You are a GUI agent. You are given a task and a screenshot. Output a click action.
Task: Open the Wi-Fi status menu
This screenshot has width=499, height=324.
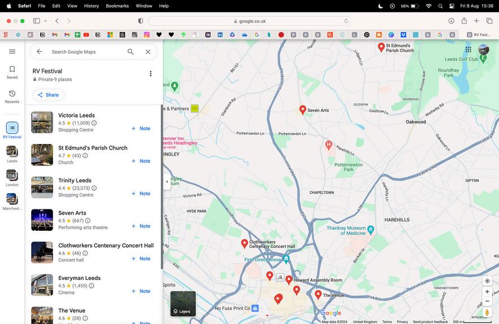[429, 6]
